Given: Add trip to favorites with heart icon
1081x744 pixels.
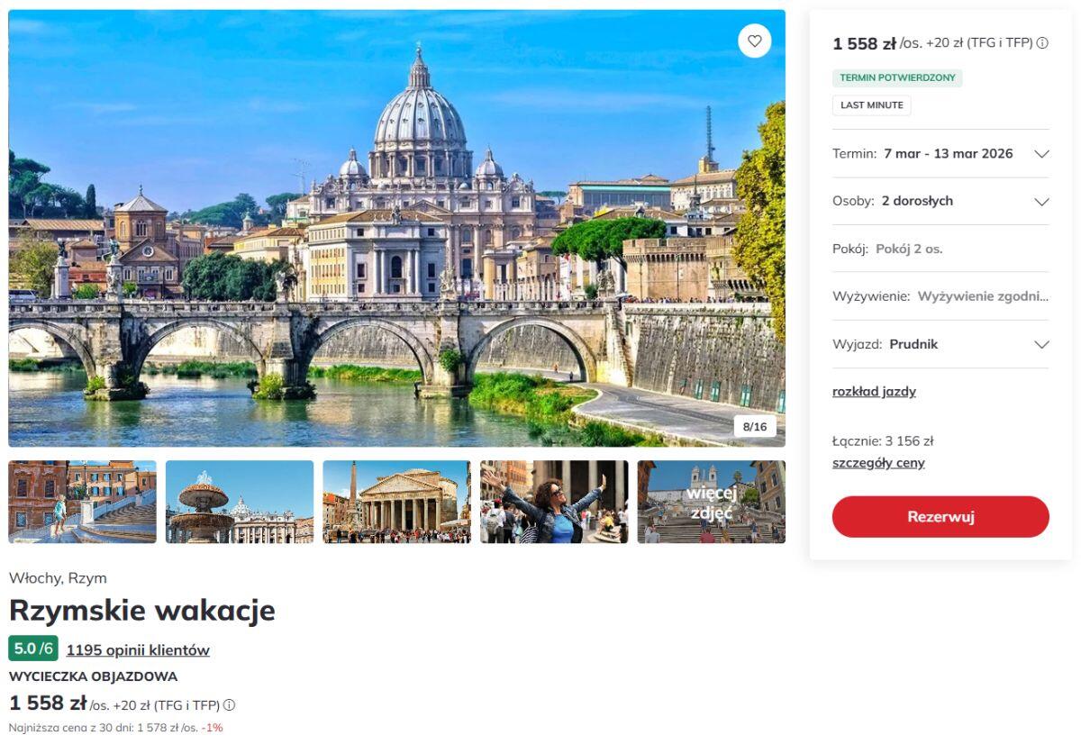Looking at the screenshot, I should [755, 41].
